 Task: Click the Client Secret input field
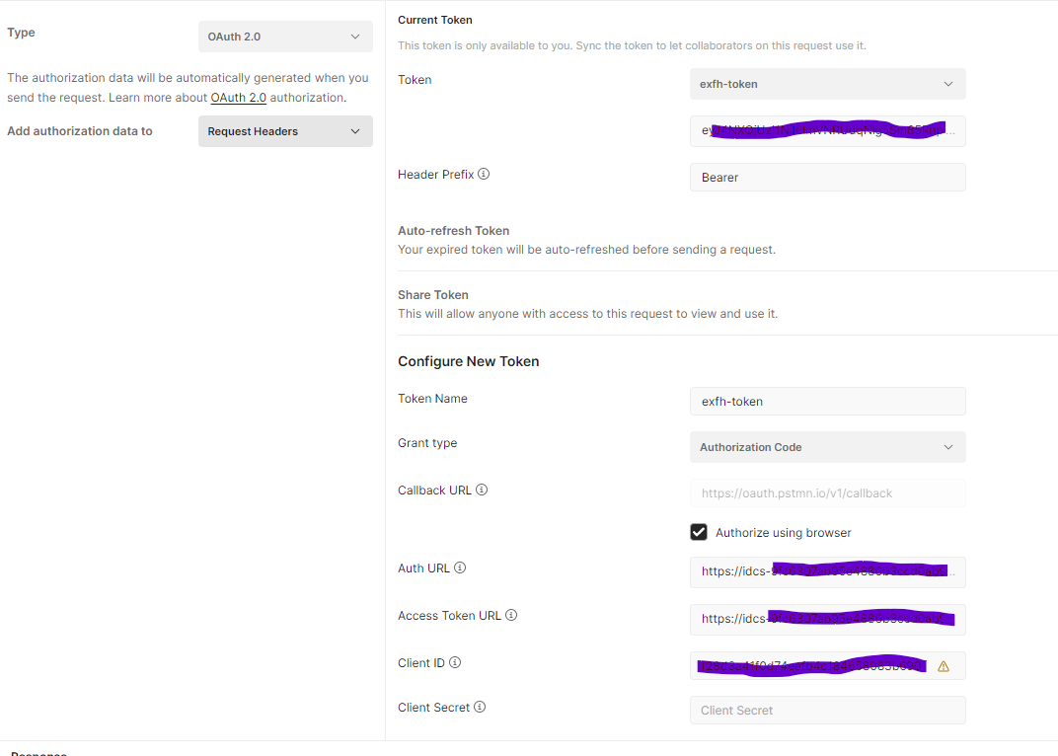tap(827, 711)
